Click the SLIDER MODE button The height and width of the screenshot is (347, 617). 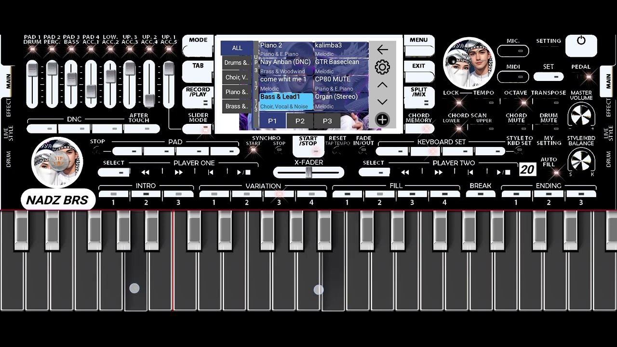point(198,123)
